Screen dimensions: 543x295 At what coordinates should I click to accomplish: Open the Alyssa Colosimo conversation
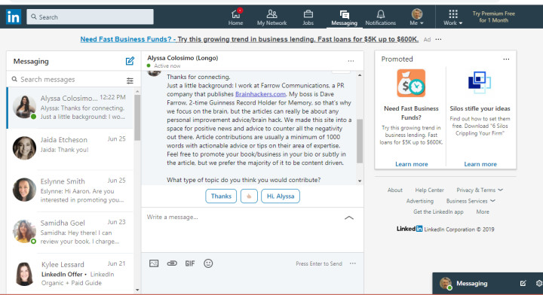(70, 108)
